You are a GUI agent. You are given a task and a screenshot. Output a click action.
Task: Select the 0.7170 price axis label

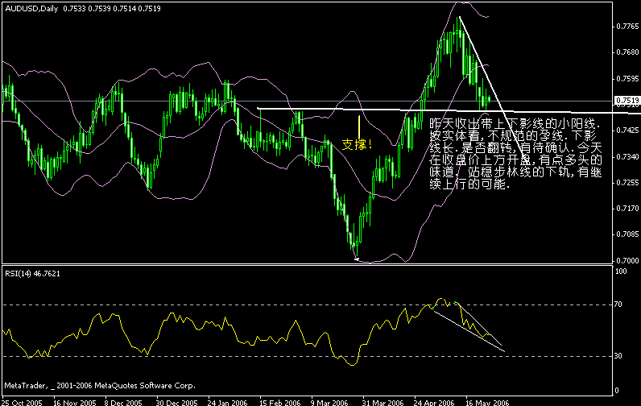pyautogui.click(x=627, y=209)
